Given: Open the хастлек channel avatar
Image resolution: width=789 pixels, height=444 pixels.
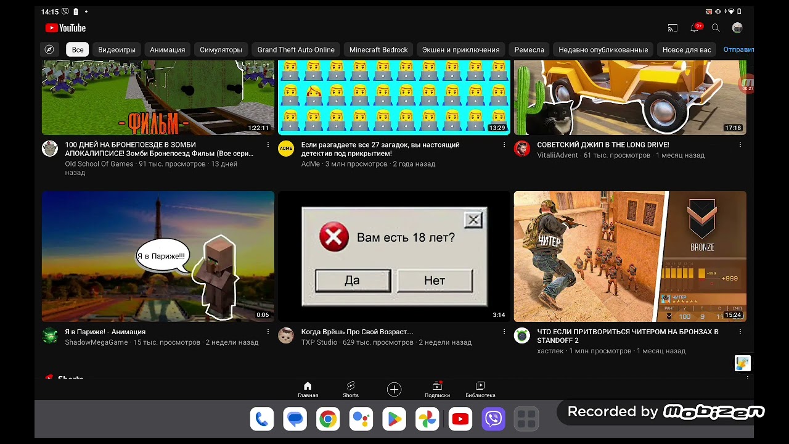Looking at the screenshot, I should tap(522, 335).
